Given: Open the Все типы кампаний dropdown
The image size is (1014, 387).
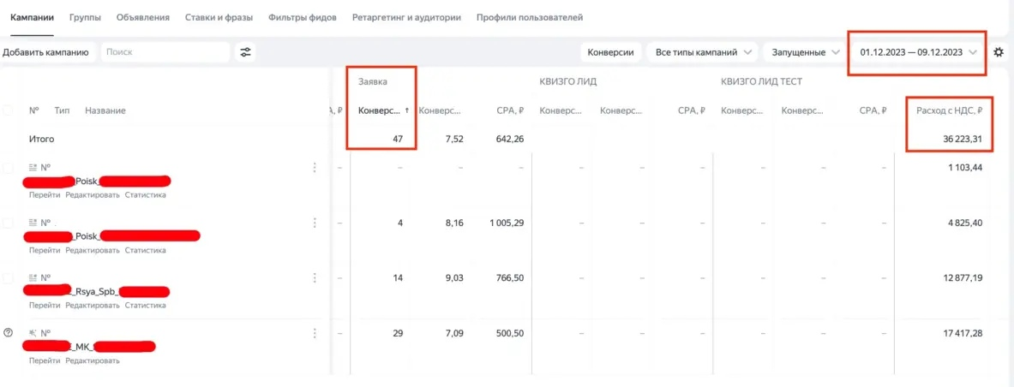Looking at the screenshot, I should coord(702,52).
